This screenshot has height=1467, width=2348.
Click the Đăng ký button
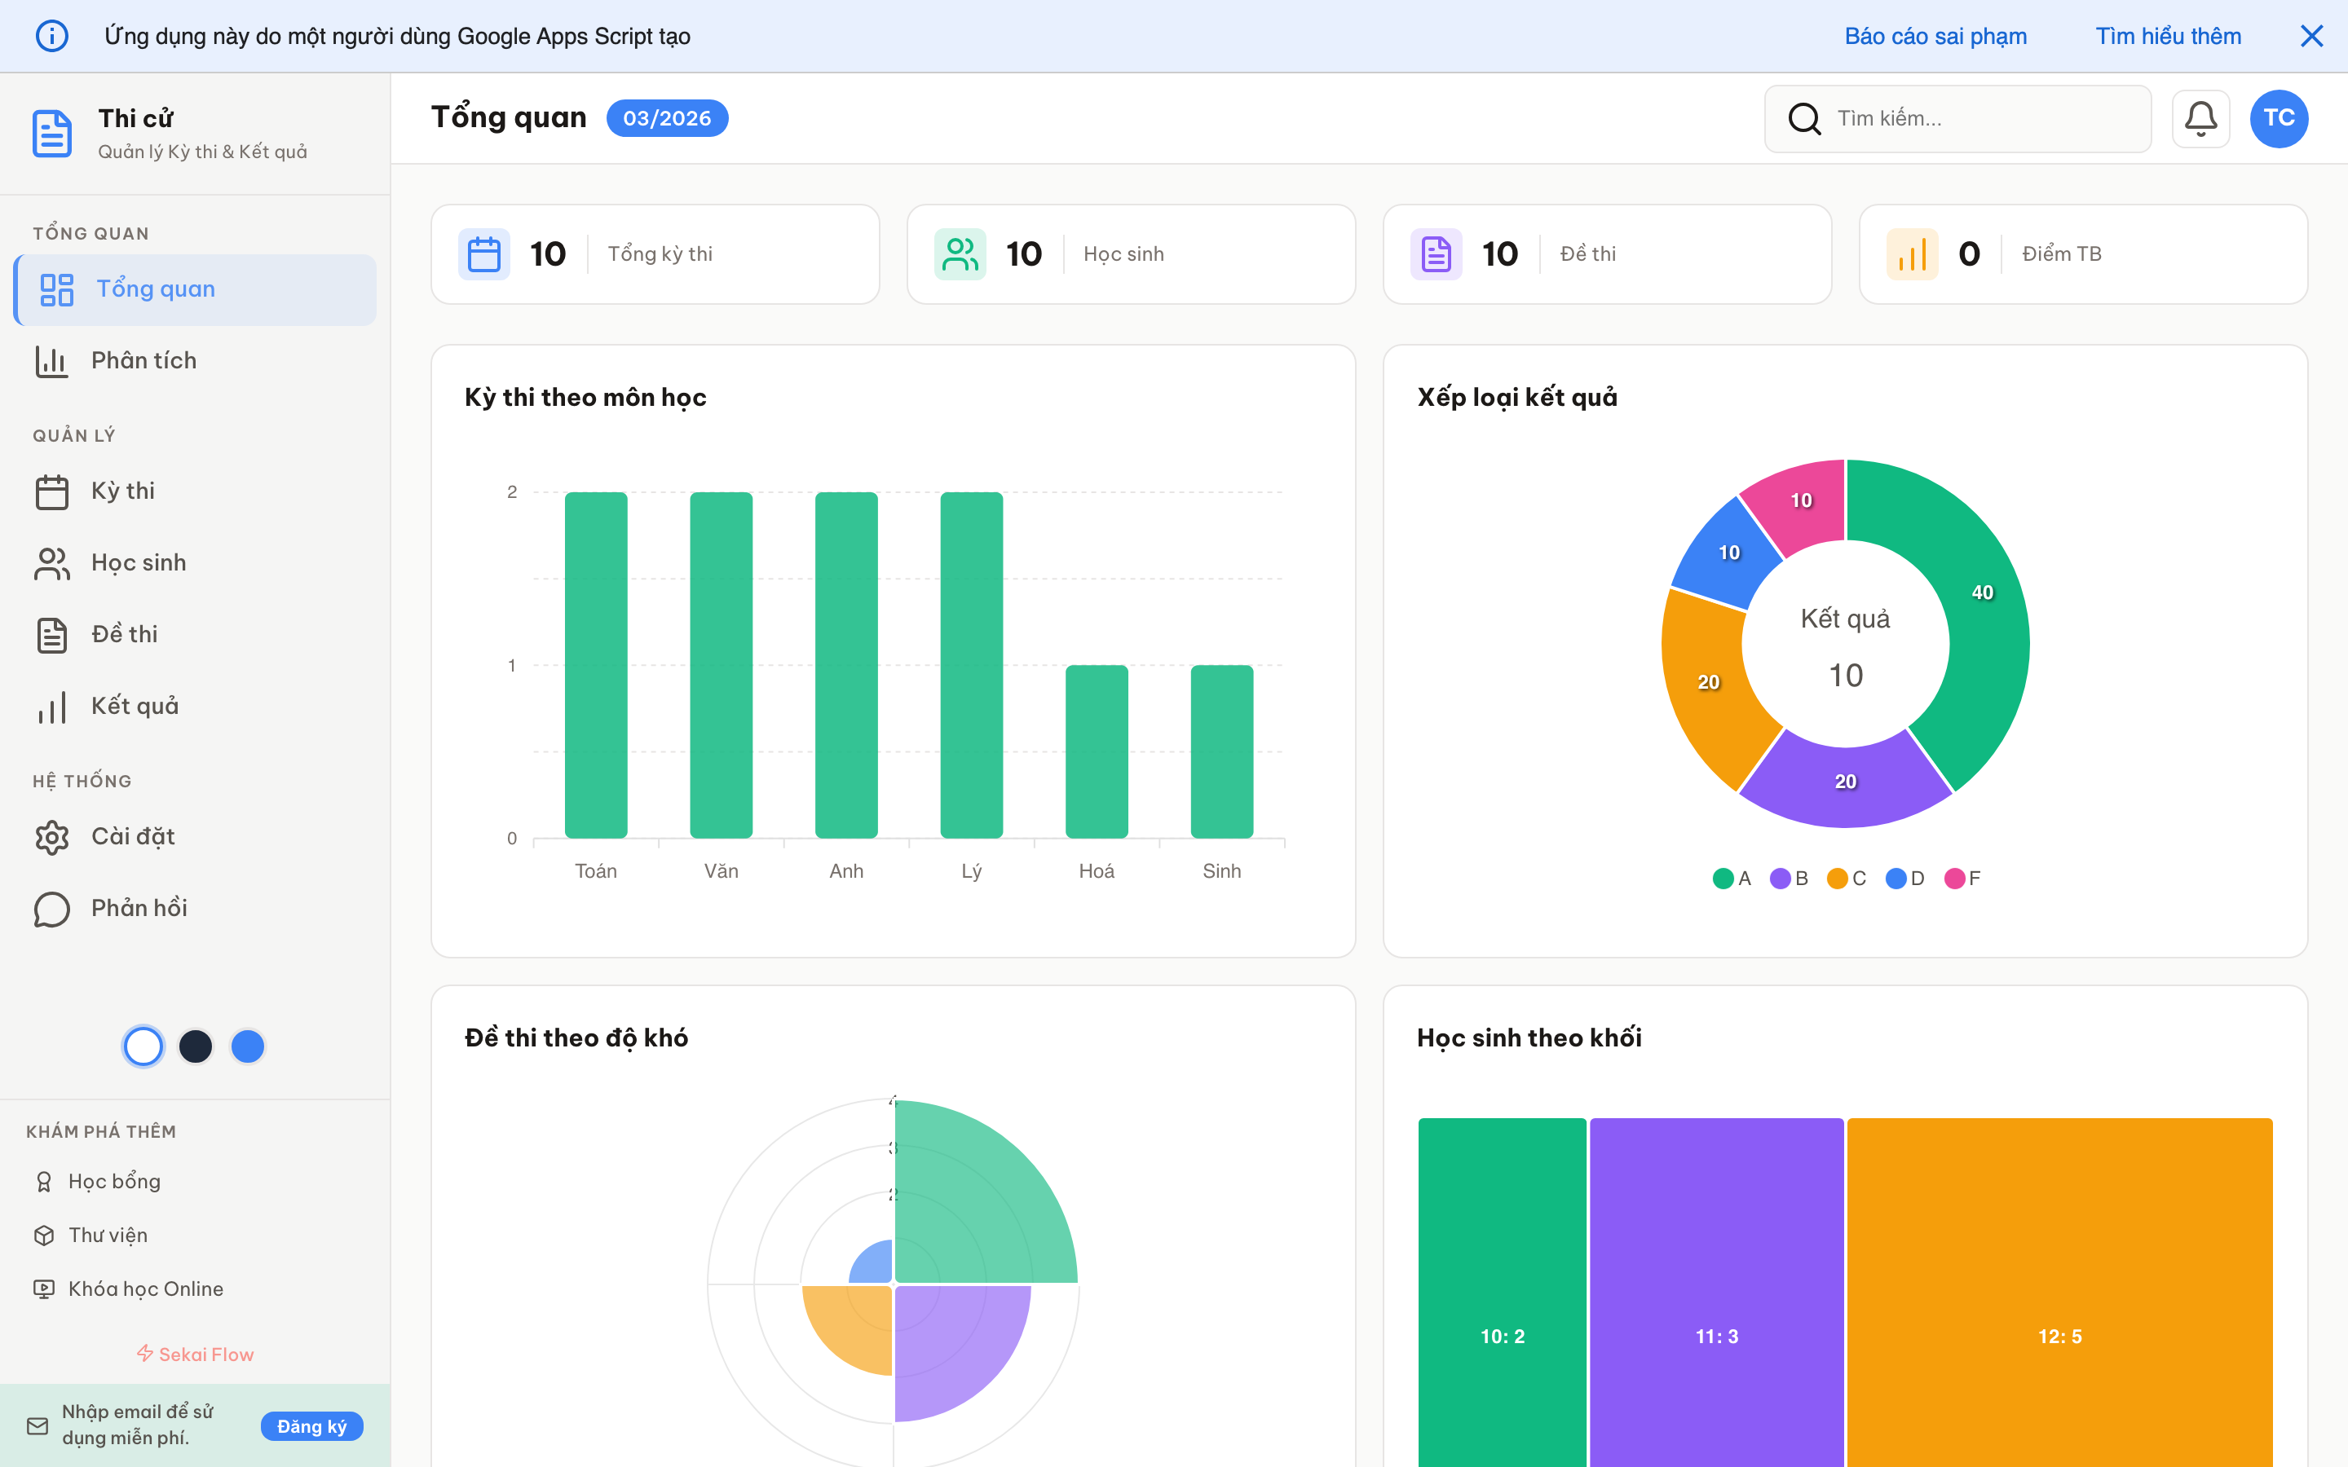tap(311, 1426)
